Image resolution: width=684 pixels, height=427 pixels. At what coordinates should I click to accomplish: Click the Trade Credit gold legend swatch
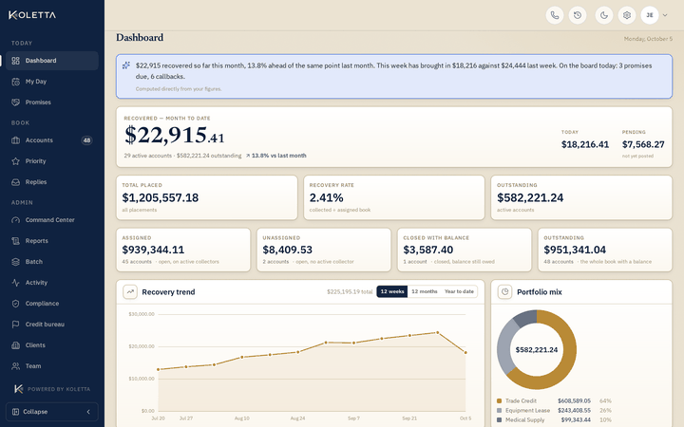point(499,400)
